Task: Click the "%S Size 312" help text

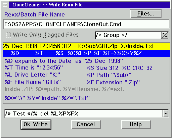Action: click(102, 68)
